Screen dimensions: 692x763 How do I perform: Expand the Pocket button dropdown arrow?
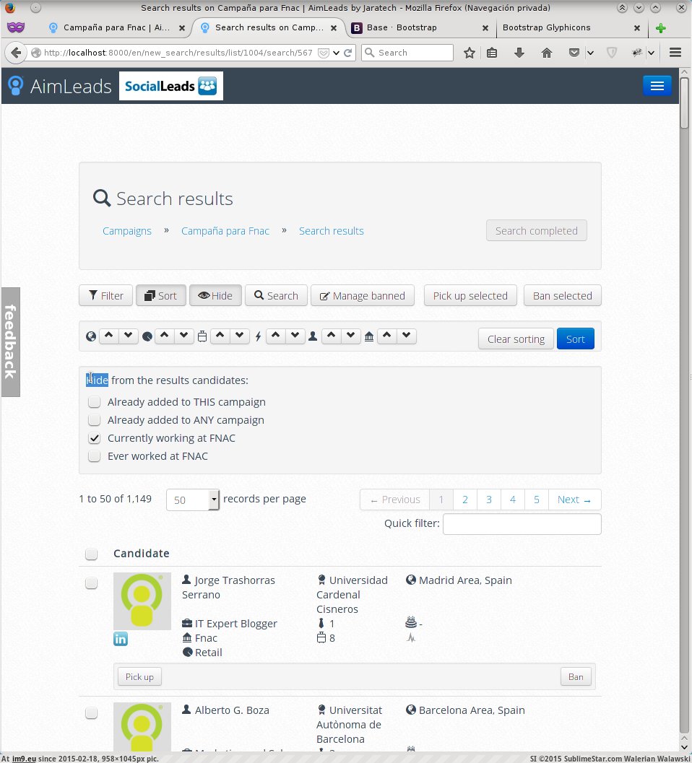coord(590,53)
